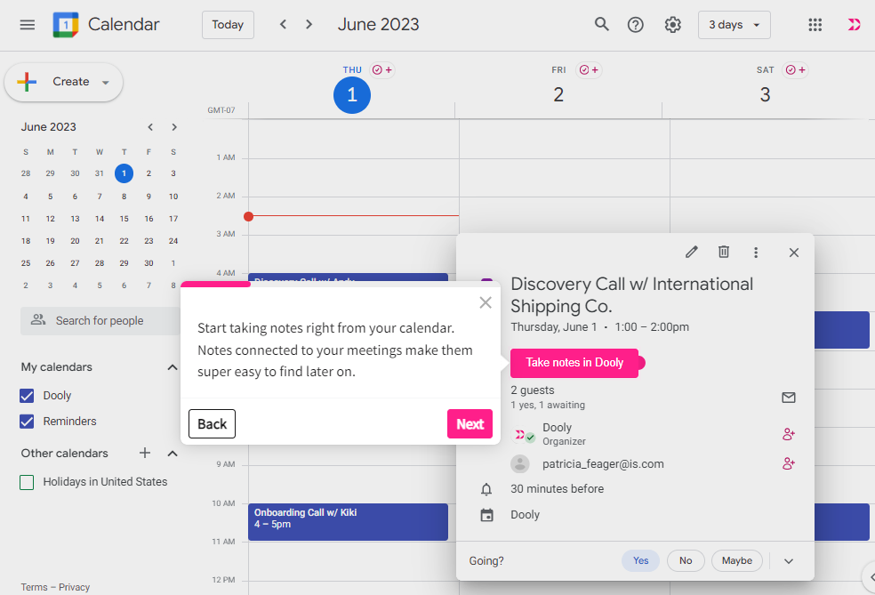Open the main hamburger menu

pyautogui.click(x=28, y=25)
